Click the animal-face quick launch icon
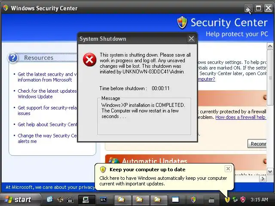Screen dimensions: 275x206 (60, 199)
